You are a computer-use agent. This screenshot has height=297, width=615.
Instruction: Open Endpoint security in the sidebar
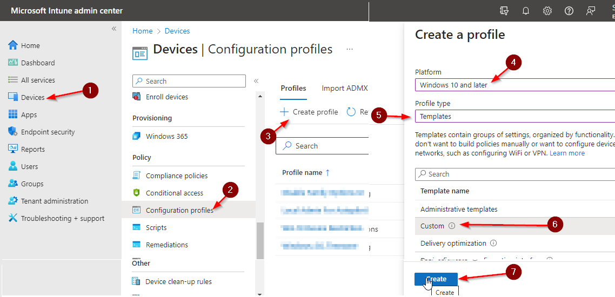tap(41, 132)
